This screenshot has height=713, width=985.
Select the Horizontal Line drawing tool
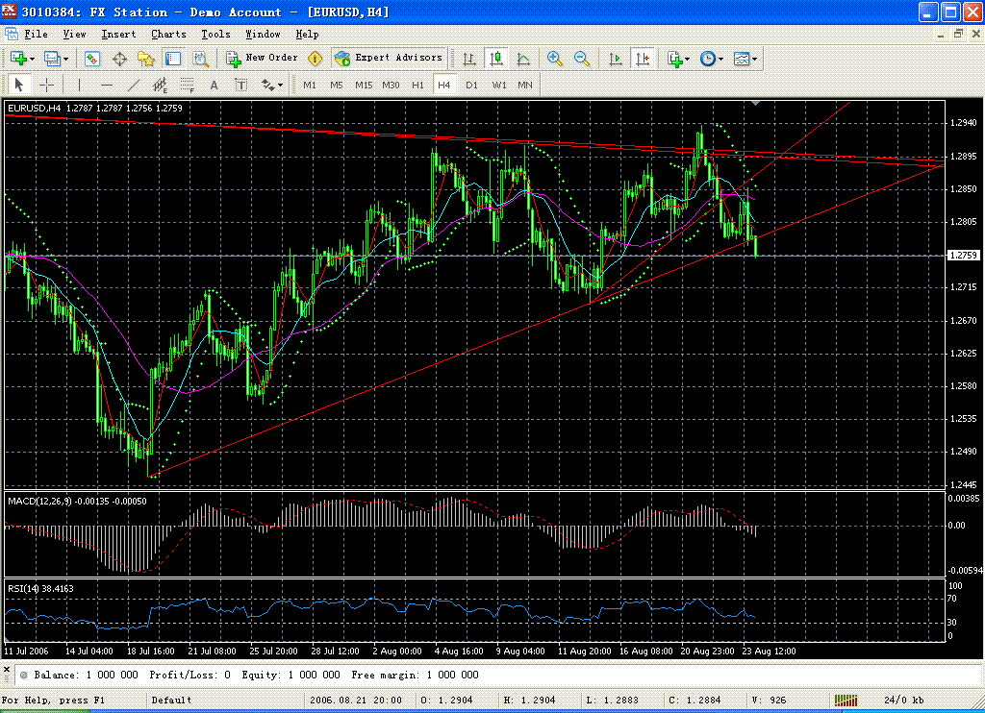pos(107,85)
